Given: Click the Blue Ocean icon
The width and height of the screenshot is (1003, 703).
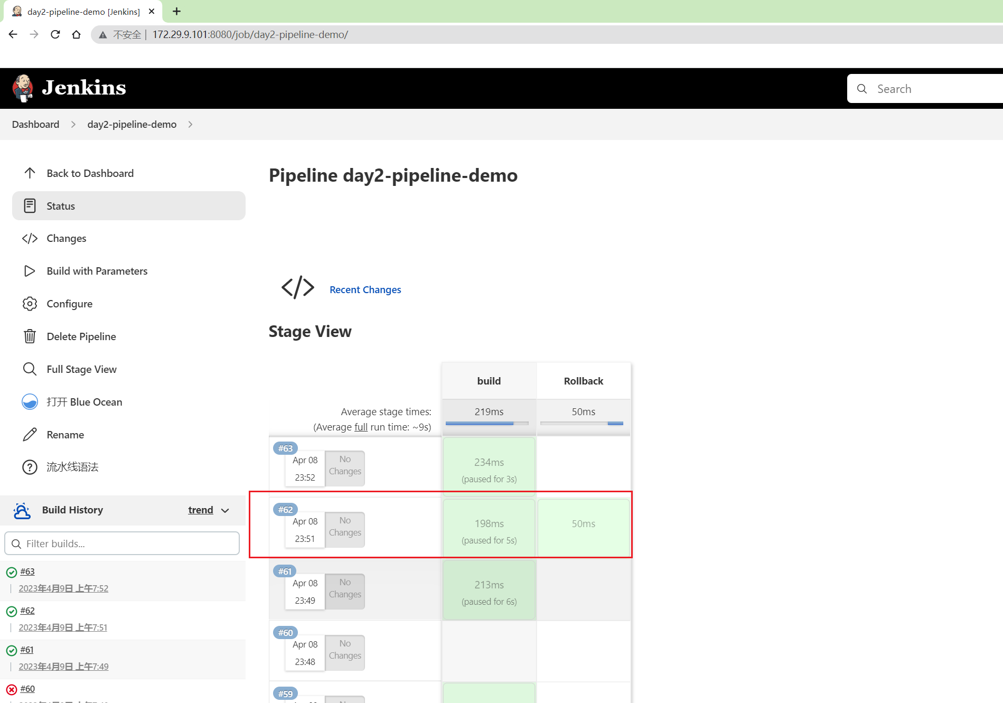Looking at the screenshot, I should tap(30, 402).
